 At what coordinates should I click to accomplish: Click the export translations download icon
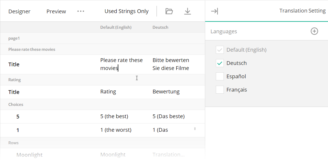(x=188, y=11)
